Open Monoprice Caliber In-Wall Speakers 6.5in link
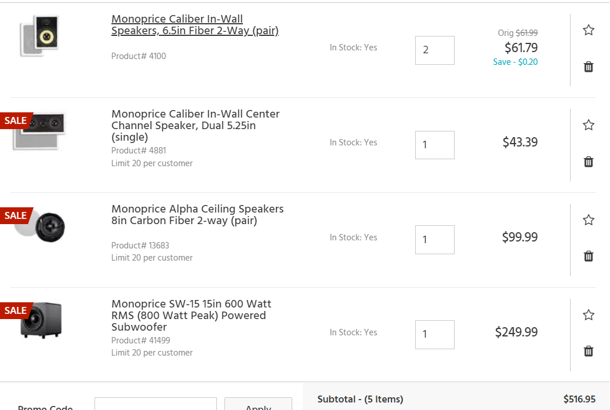Image resolution: width=610 pixels, height=410 pixels. (x=195, y=24)
